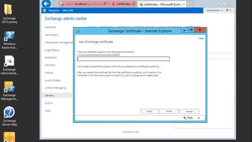252x142 pixels.
Task: Click the cancel button in dialog
Action: (189, 111)
